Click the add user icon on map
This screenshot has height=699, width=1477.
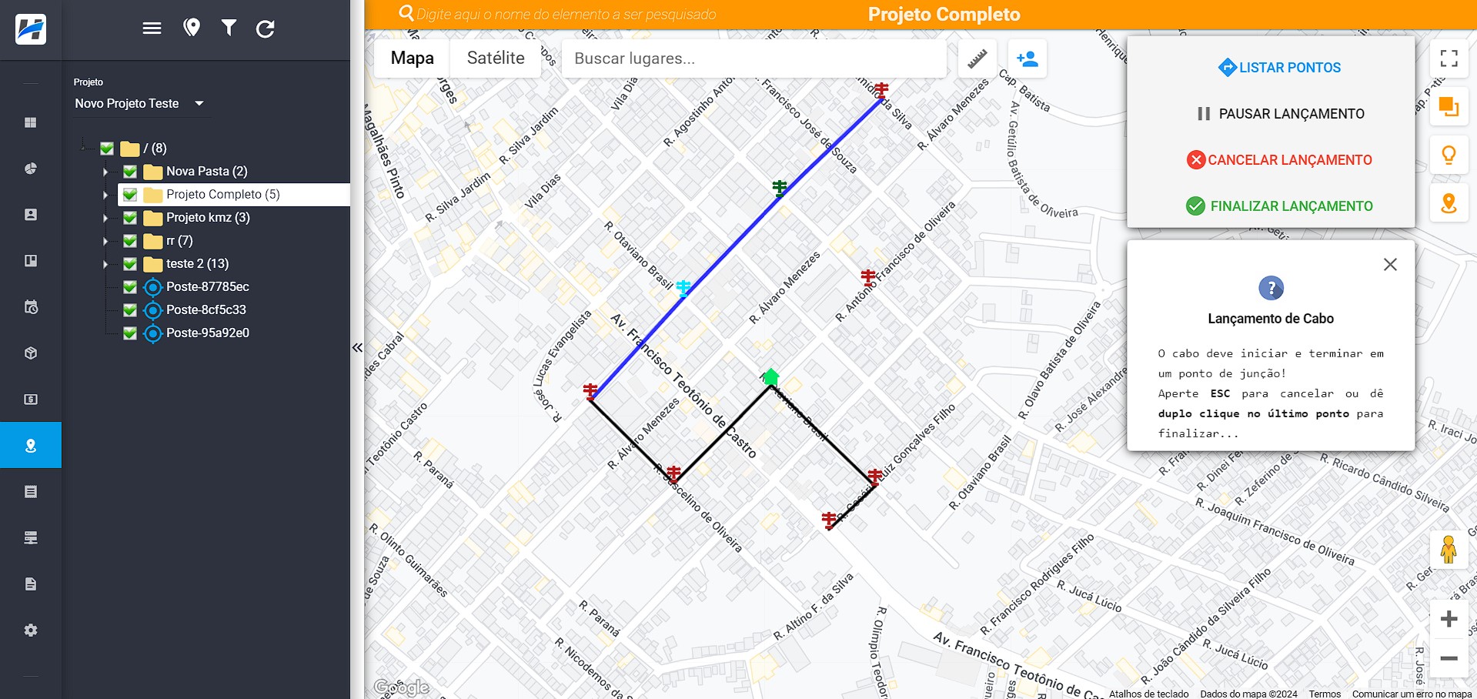pyautogui.click(x=1028, y=59)
